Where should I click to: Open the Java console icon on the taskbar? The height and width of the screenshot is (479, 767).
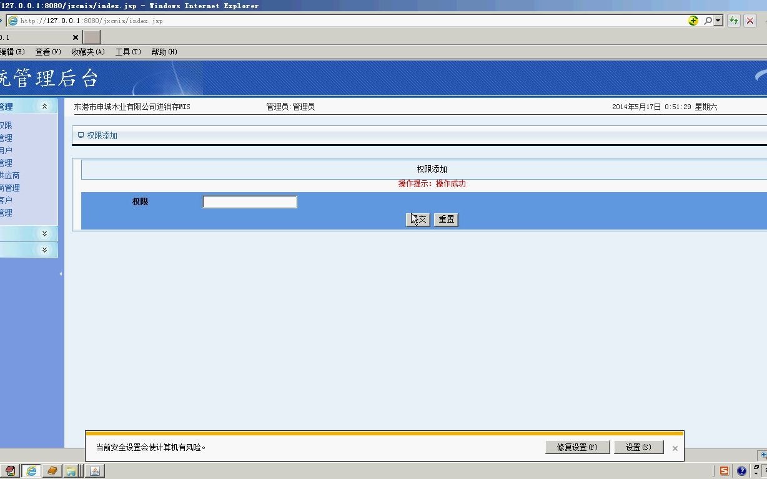pyautogui.click(x=94, y=471)
